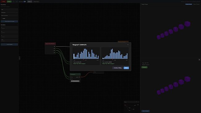
Task: Toggle the Auto Run switch
Action: click(x=24, y=2)
